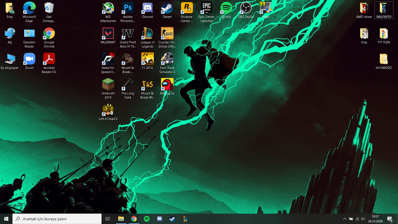Select the Euro Truck Simulator 2 icon
The width and height of the screenshot is (398, 224).
click(167, 59)
